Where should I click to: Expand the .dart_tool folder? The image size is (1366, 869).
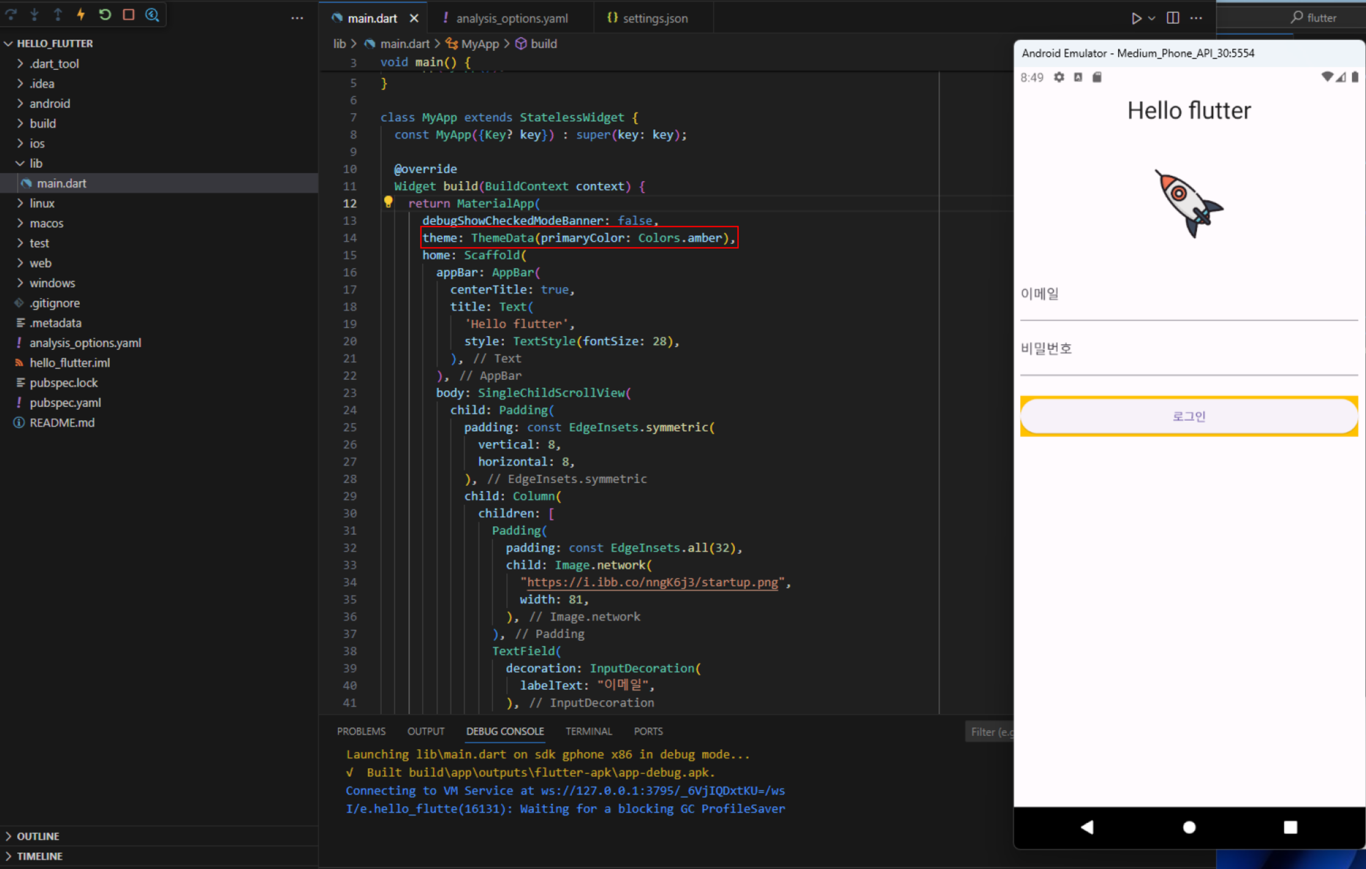(x=20, y=63)
